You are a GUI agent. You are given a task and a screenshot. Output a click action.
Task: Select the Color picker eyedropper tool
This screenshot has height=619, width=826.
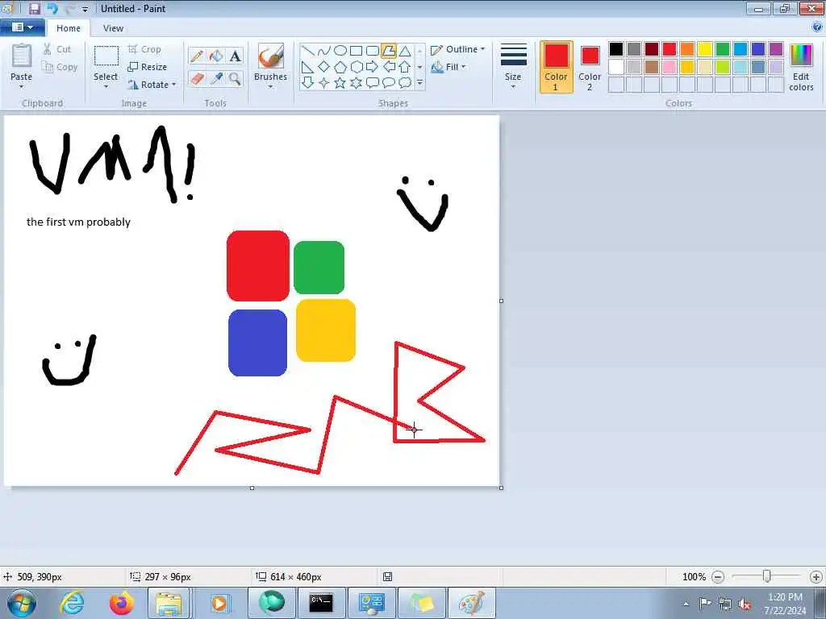[216, 78]
